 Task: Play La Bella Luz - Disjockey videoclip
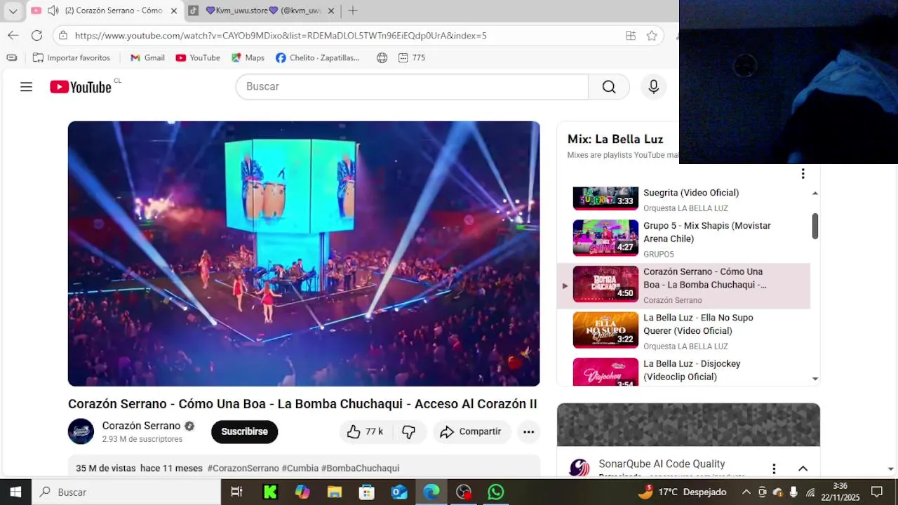(683, 371)
